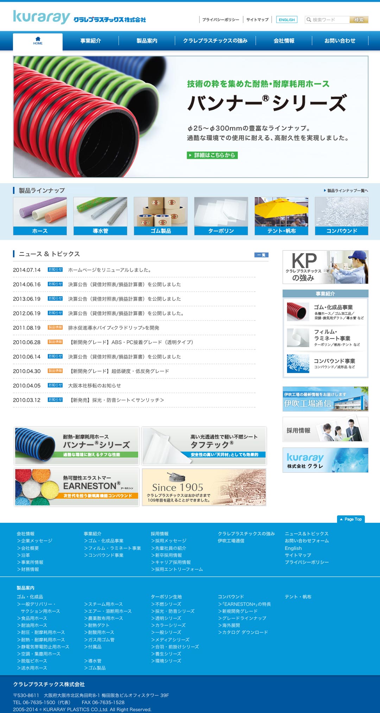Open the 製品案内 navigation menu

coord(147,41)
